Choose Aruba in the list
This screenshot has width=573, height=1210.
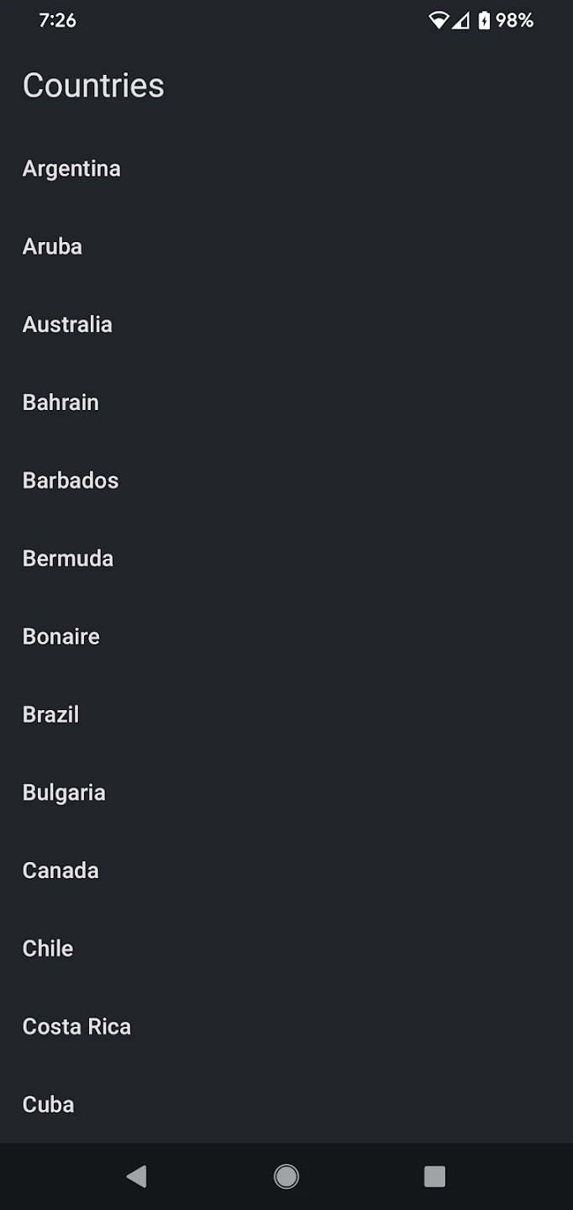point(52,247)
